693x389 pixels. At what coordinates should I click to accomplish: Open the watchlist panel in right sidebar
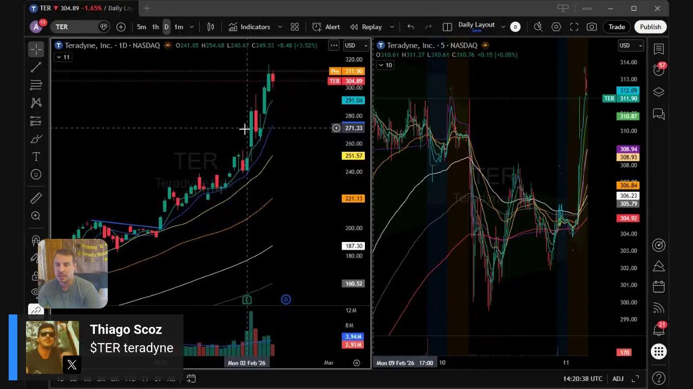coord(659,49)
